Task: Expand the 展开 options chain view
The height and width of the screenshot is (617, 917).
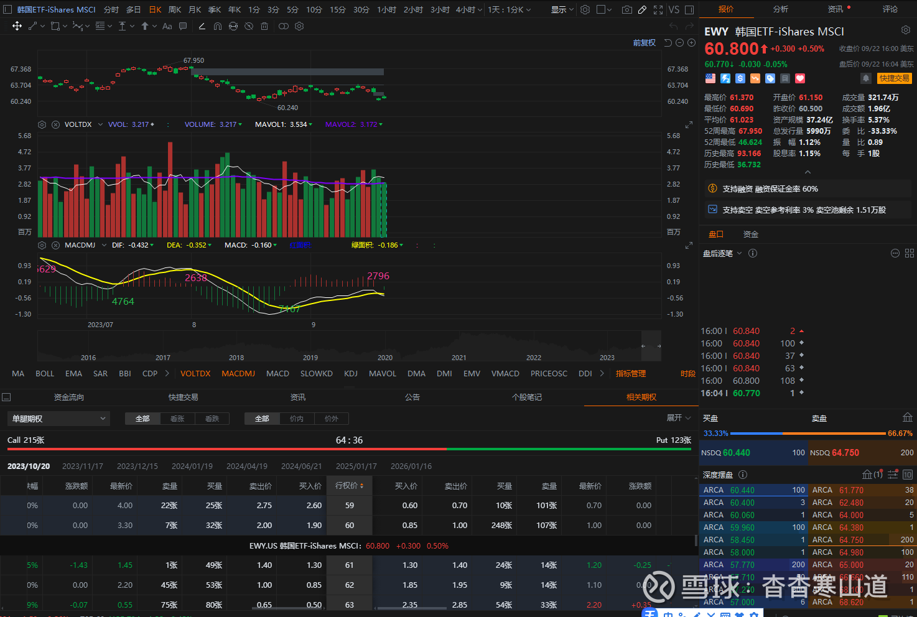Action: [679, 418]
